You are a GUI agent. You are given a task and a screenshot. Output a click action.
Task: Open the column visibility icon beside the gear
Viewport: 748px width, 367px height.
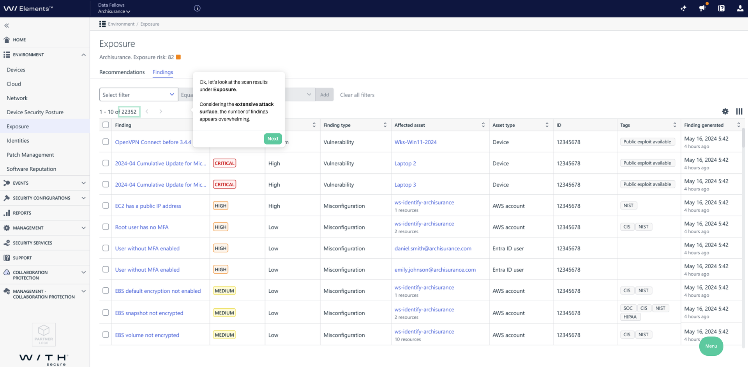tap(739, 112)
